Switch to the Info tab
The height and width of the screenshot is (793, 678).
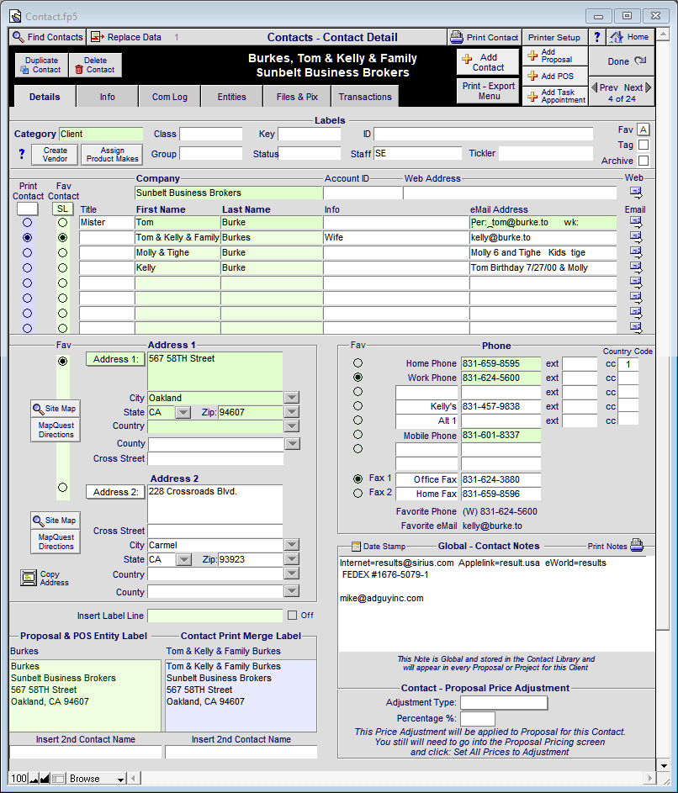(108, 97)
